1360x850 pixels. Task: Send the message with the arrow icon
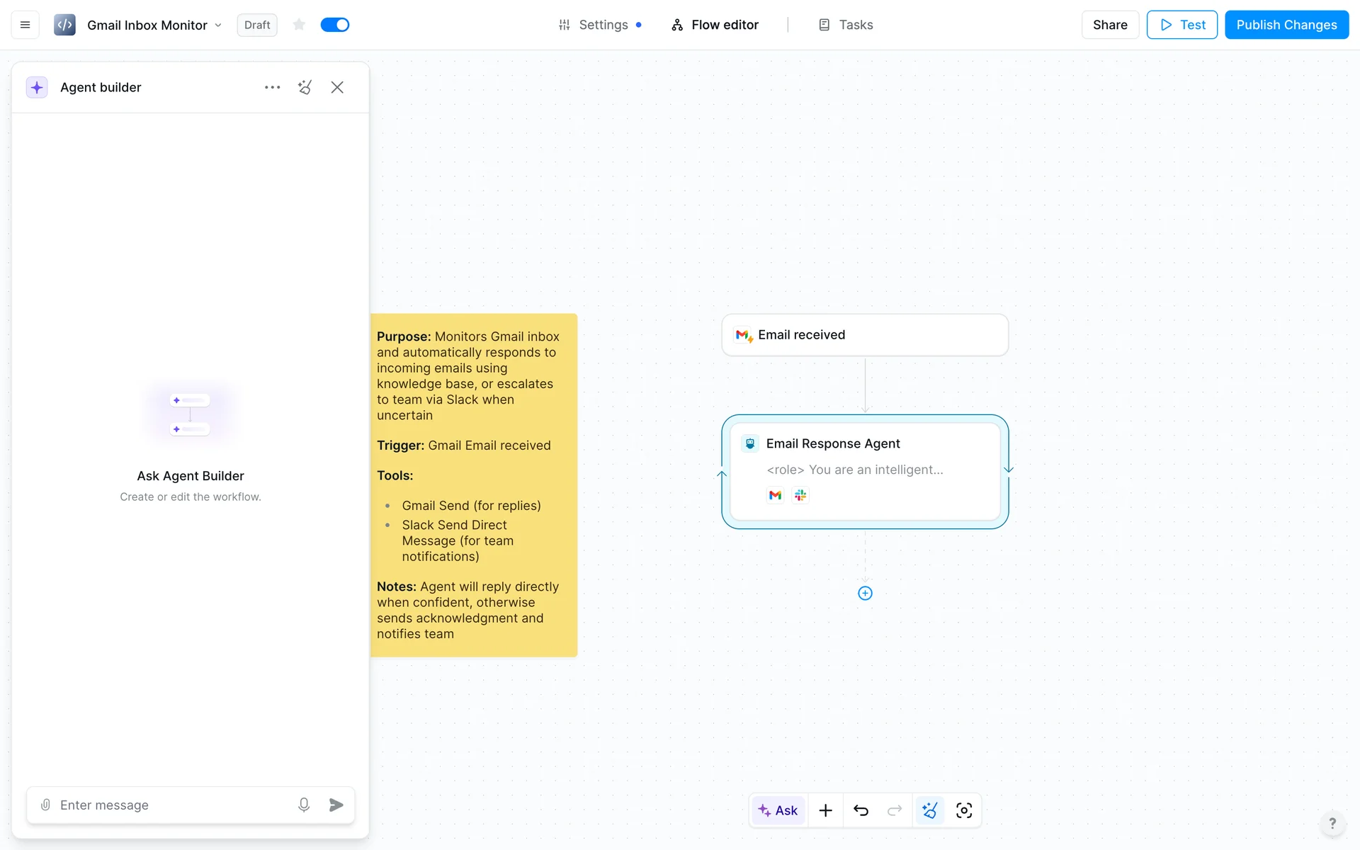coord(336,805)
